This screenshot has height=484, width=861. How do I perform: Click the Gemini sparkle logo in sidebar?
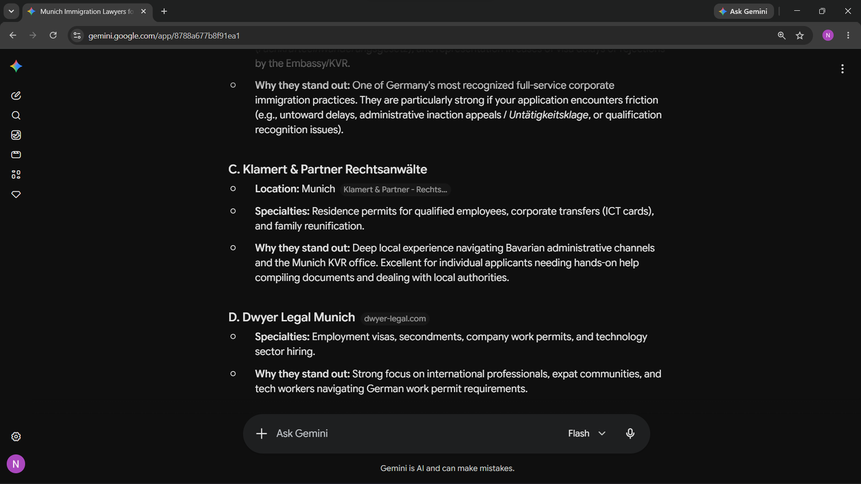coord(16,66)
